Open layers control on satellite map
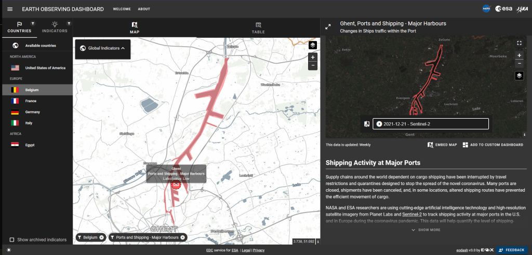Screen dimensions: 532x255 [x=518, y=76]
